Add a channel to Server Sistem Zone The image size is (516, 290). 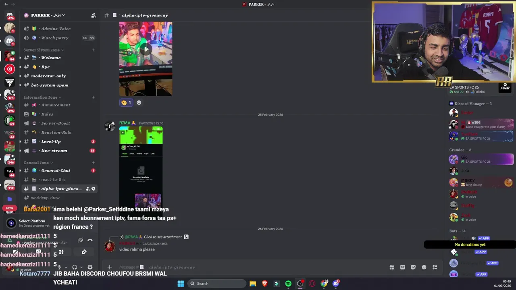click(x=93, y=50)
